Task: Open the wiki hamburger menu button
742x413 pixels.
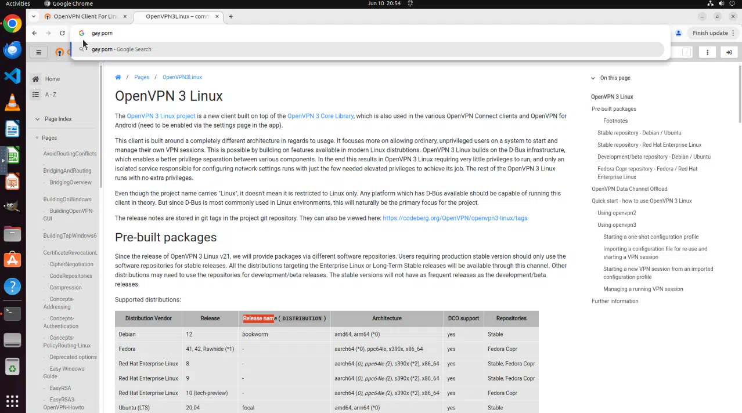Action: click(x=39, y=52)
